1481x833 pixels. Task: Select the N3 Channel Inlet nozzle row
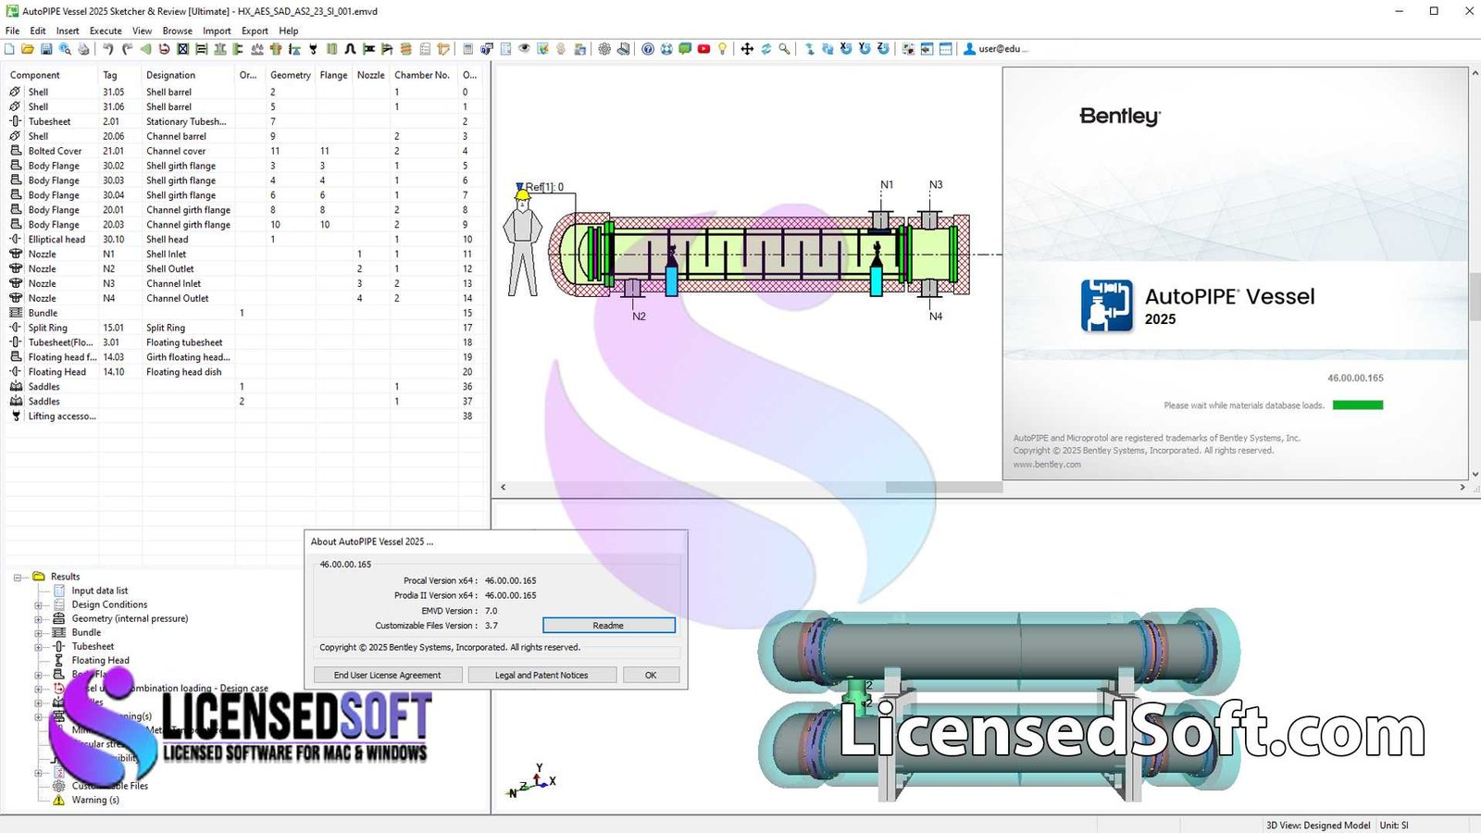point(244,284)
